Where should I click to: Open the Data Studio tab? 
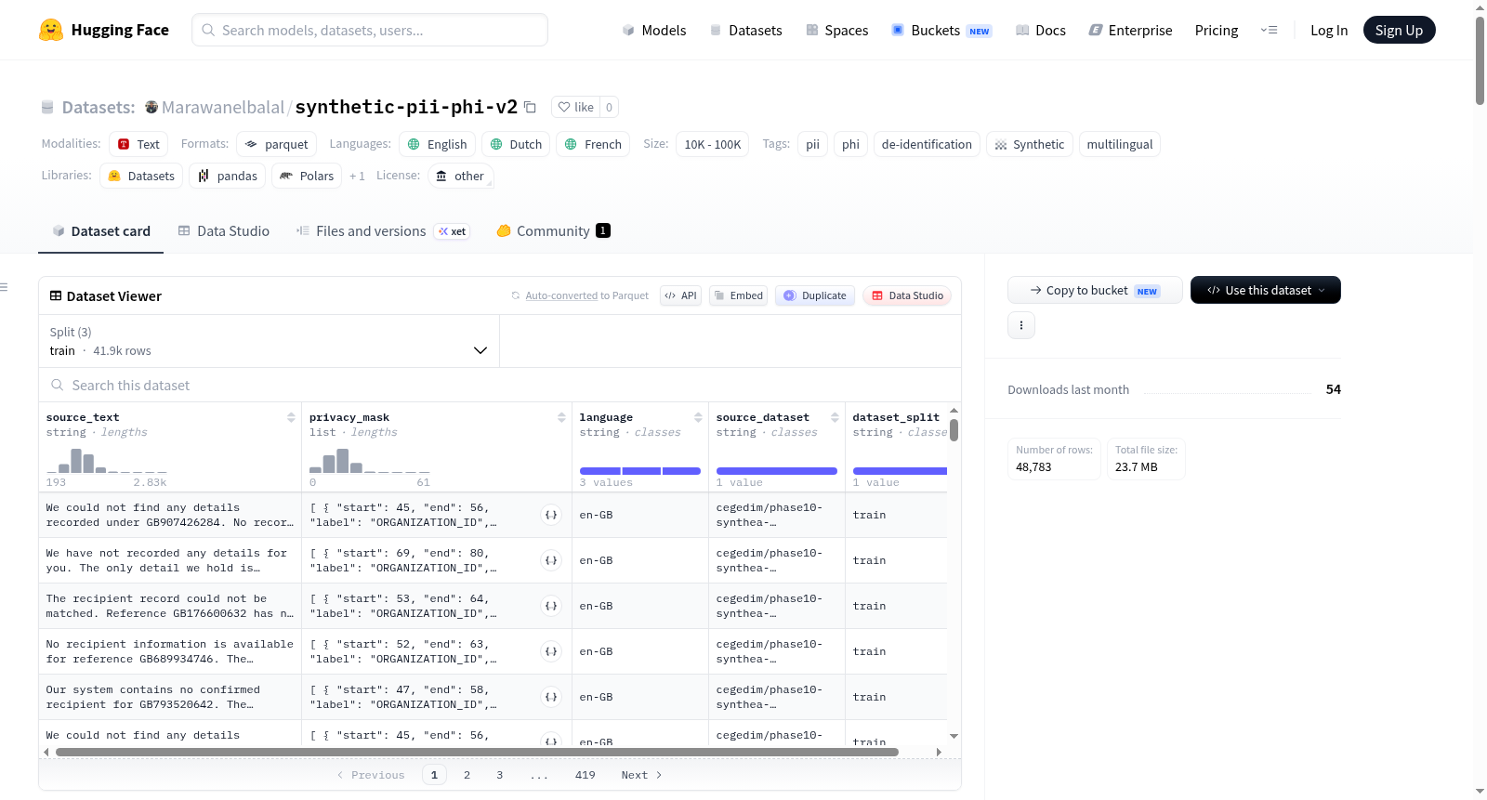click(223, 230)
